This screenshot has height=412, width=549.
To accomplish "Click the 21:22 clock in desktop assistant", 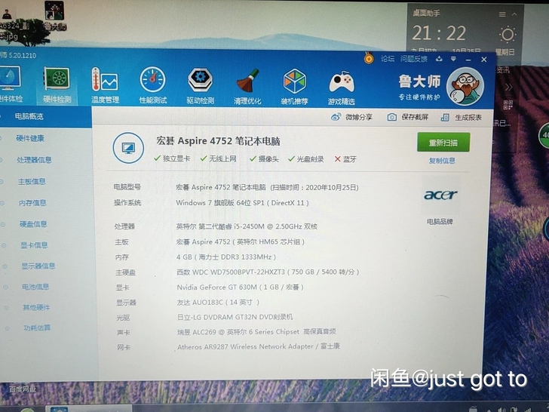I will [x=439, y=33].
